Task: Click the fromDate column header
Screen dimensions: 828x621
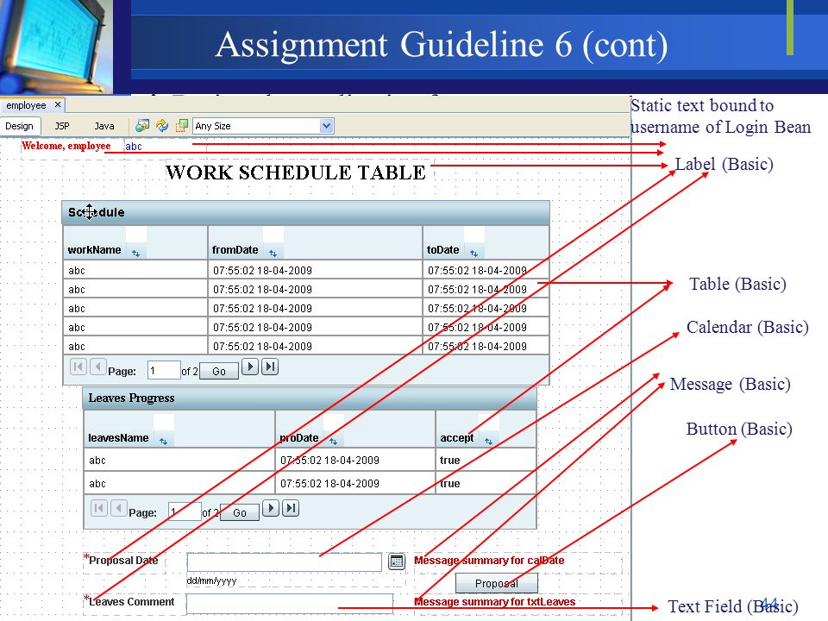Action: [x=235, y=250]
